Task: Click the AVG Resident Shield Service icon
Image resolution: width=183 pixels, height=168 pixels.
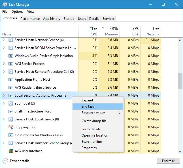Action: (11, 88)
